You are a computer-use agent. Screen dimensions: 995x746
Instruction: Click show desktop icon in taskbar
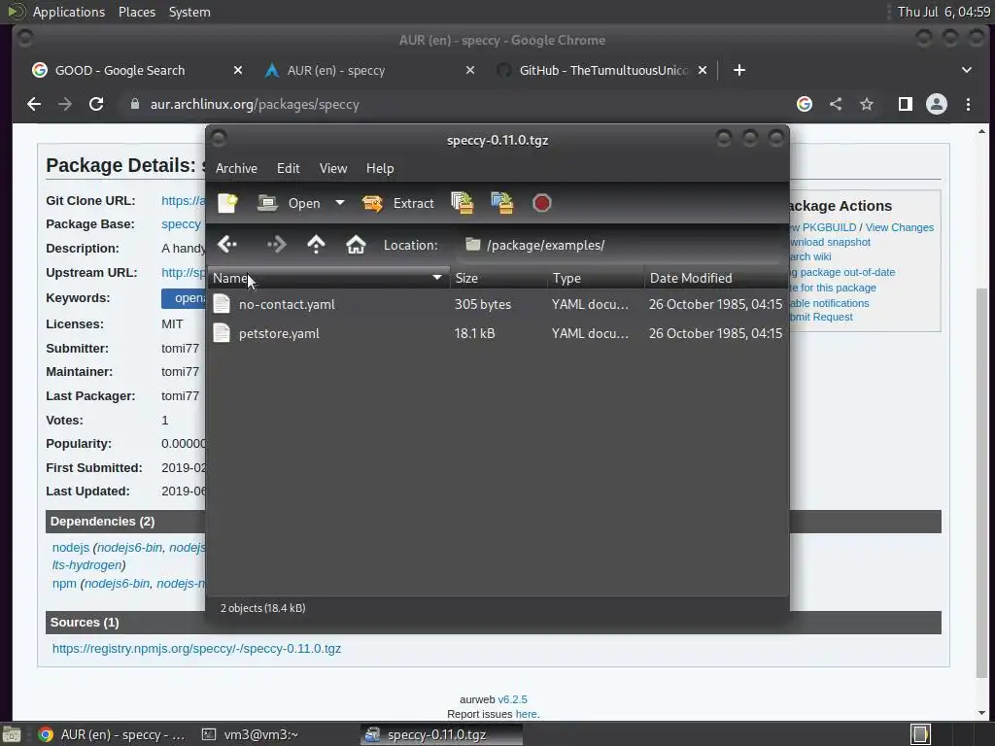coord(11,735)
